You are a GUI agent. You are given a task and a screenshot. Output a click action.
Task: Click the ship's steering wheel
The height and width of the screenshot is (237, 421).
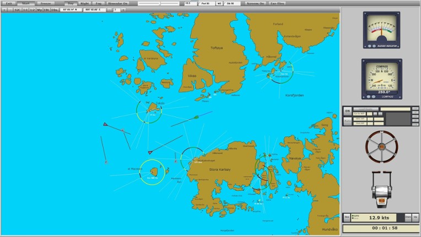(x=381, y=147)
